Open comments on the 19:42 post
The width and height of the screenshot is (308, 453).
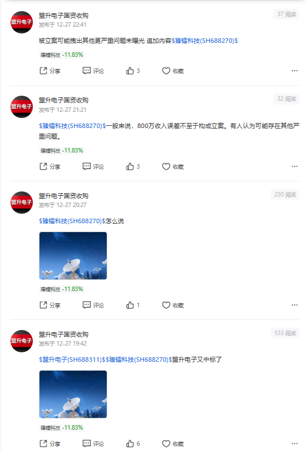pyautogui.click(x=93, y=444)
